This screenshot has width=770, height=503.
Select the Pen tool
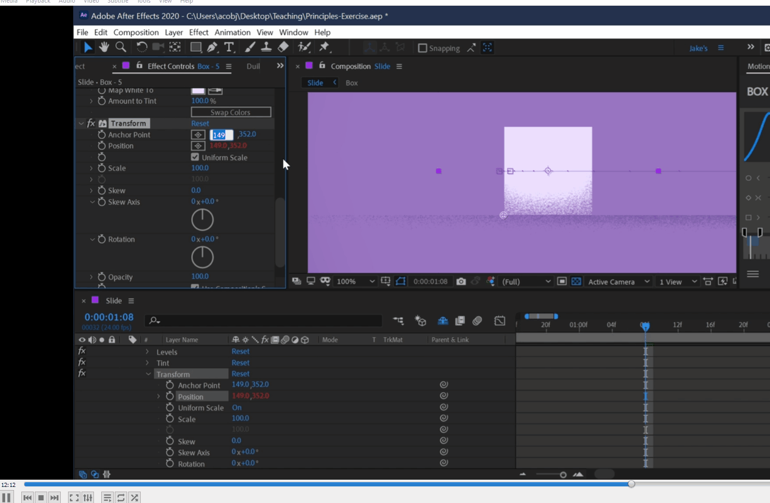point(212,47)
